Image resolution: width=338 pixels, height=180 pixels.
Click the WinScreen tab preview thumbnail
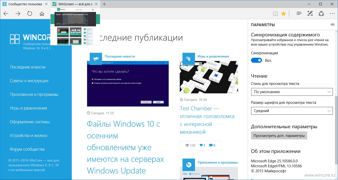click(x=75, y=26)
